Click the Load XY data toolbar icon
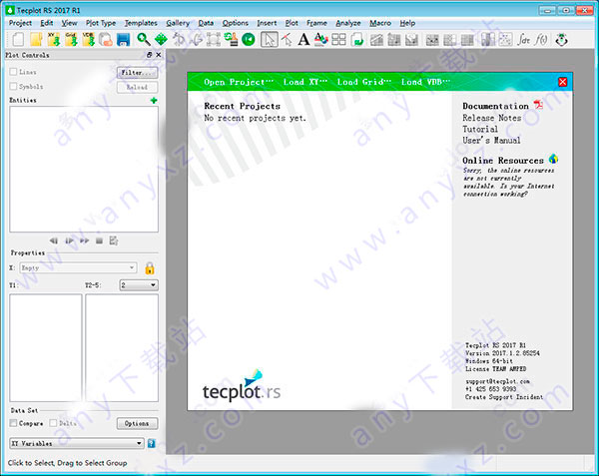This screenshot has height=476, width=599. tap(54, 39)
